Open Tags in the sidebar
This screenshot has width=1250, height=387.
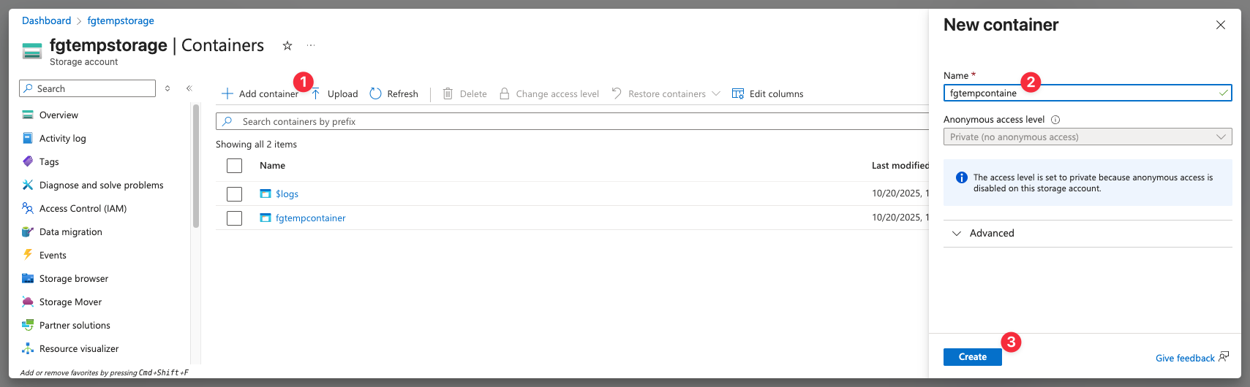(x=49, y=161)
